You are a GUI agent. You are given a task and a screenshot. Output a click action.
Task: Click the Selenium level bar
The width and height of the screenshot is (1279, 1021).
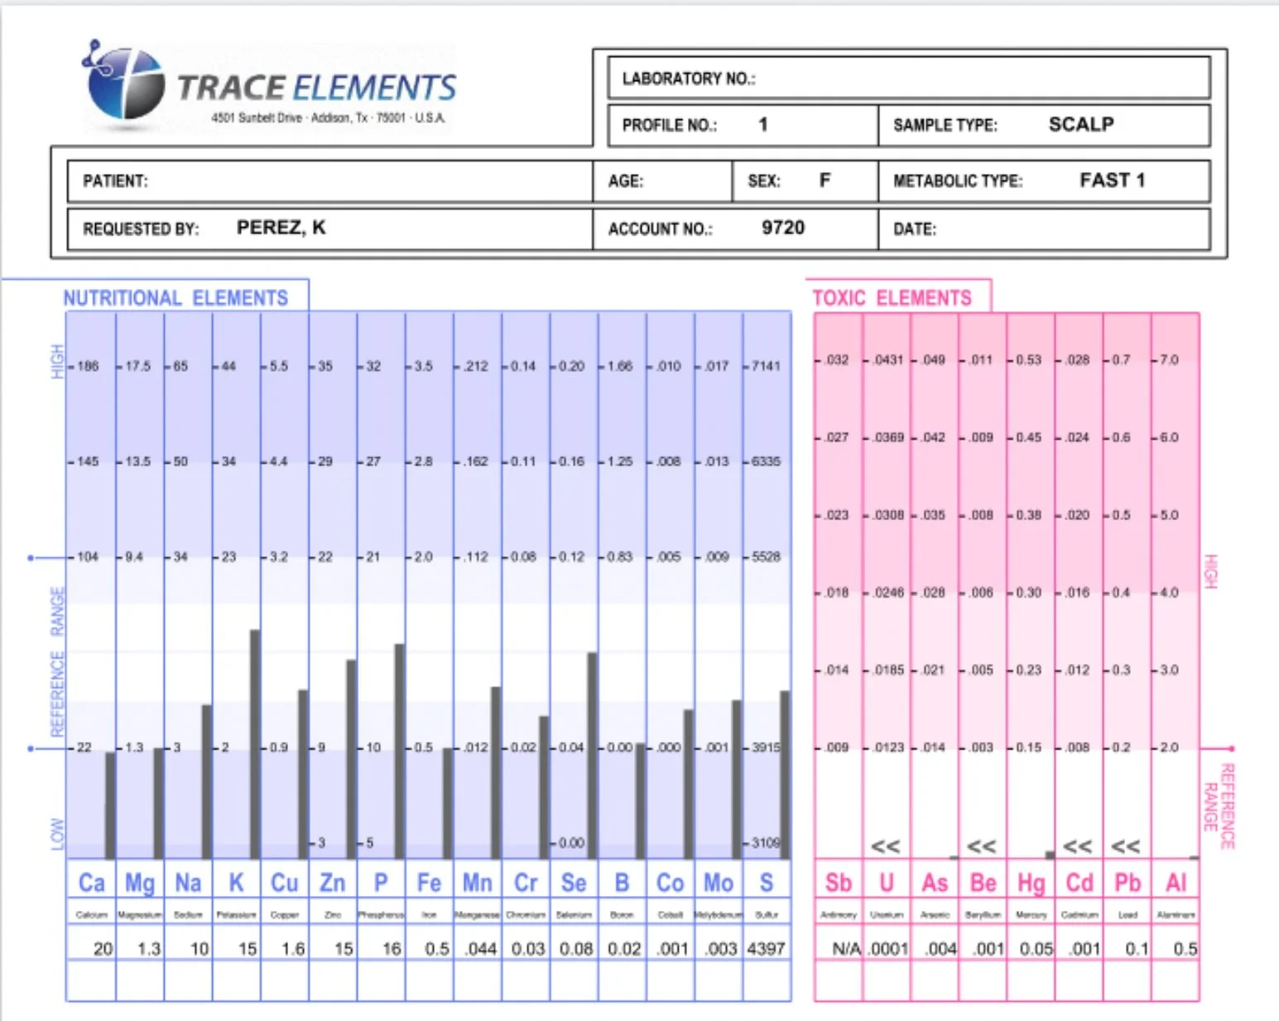pyautogui.click(x=592, y=755)
